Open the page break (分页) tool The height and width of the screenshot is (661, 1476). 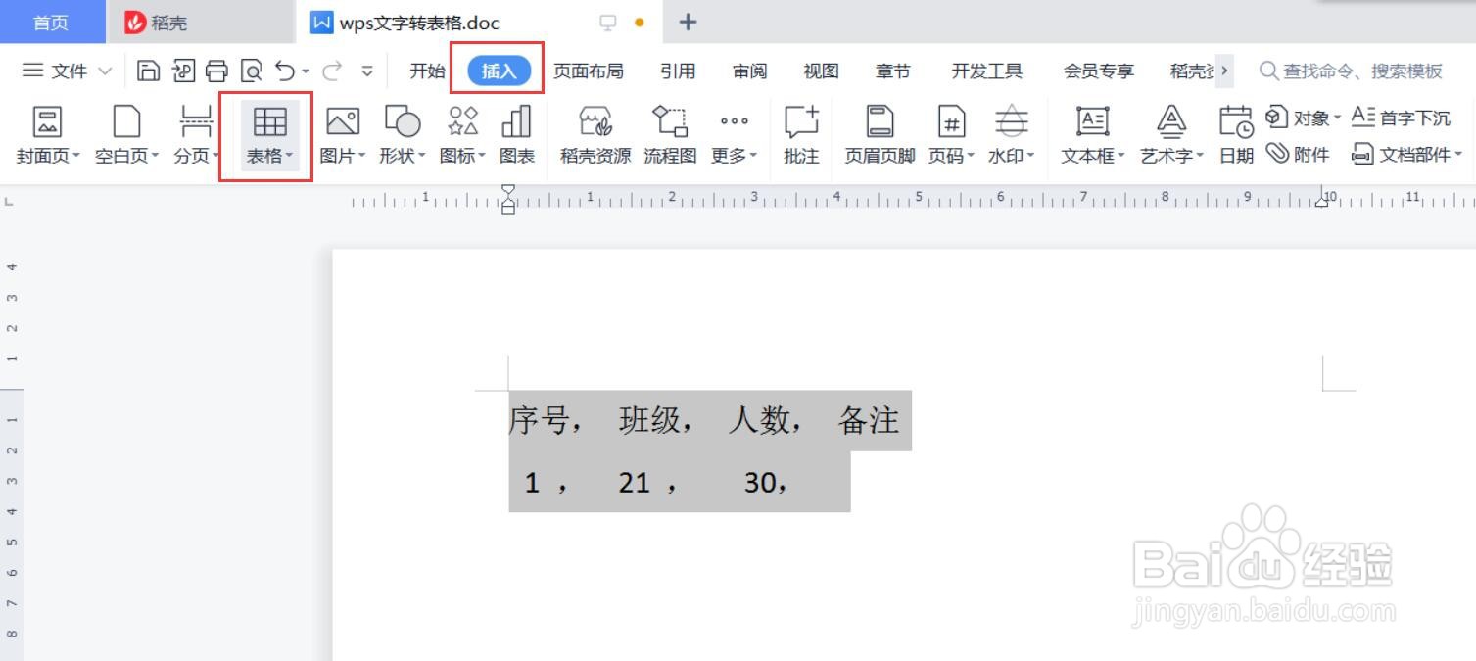(x=196, y=134)
